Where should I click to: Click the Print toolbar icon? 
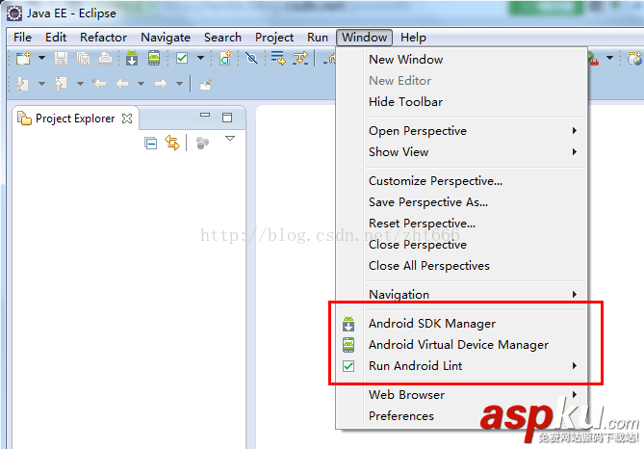(x=106, y=59)
